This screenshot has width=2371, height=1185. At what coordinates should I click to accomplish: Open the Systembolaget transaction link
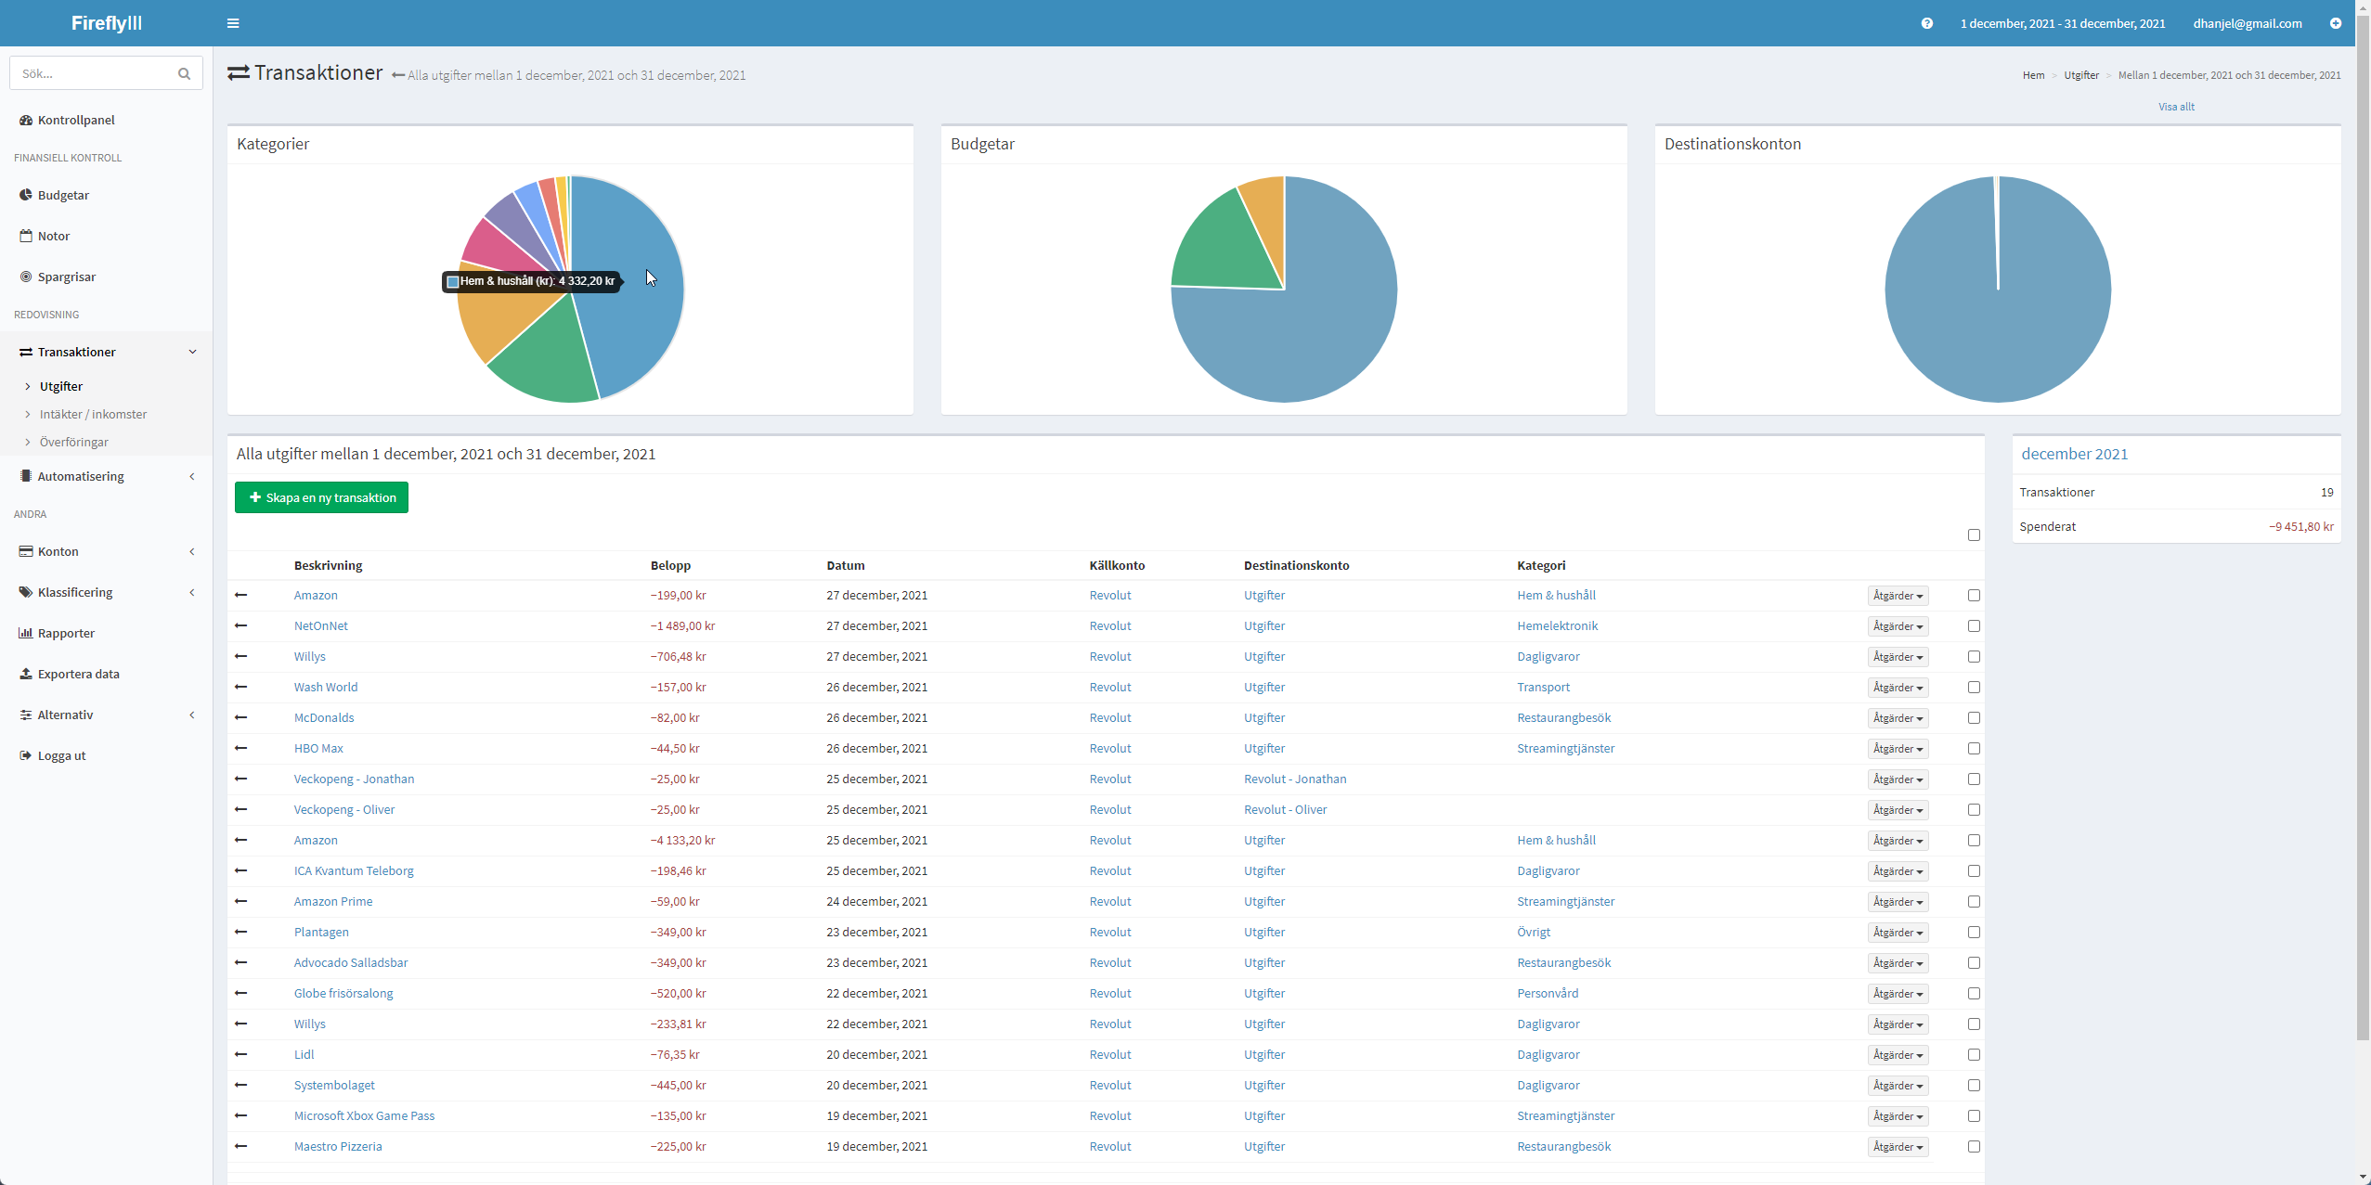(334, 1085)
